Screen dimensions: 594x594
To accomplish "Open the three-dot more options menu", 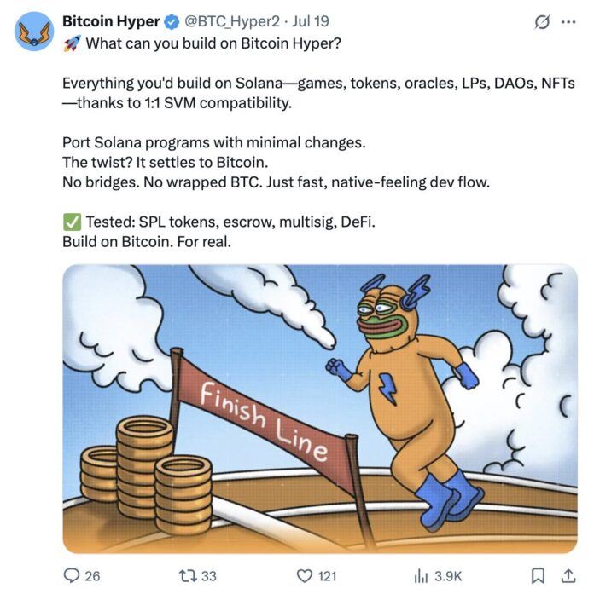I will point(567,22).
